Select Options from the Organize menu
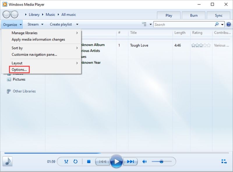Image resolution: width=233 pixels, height=172 pixels. [x=19, y=70]
